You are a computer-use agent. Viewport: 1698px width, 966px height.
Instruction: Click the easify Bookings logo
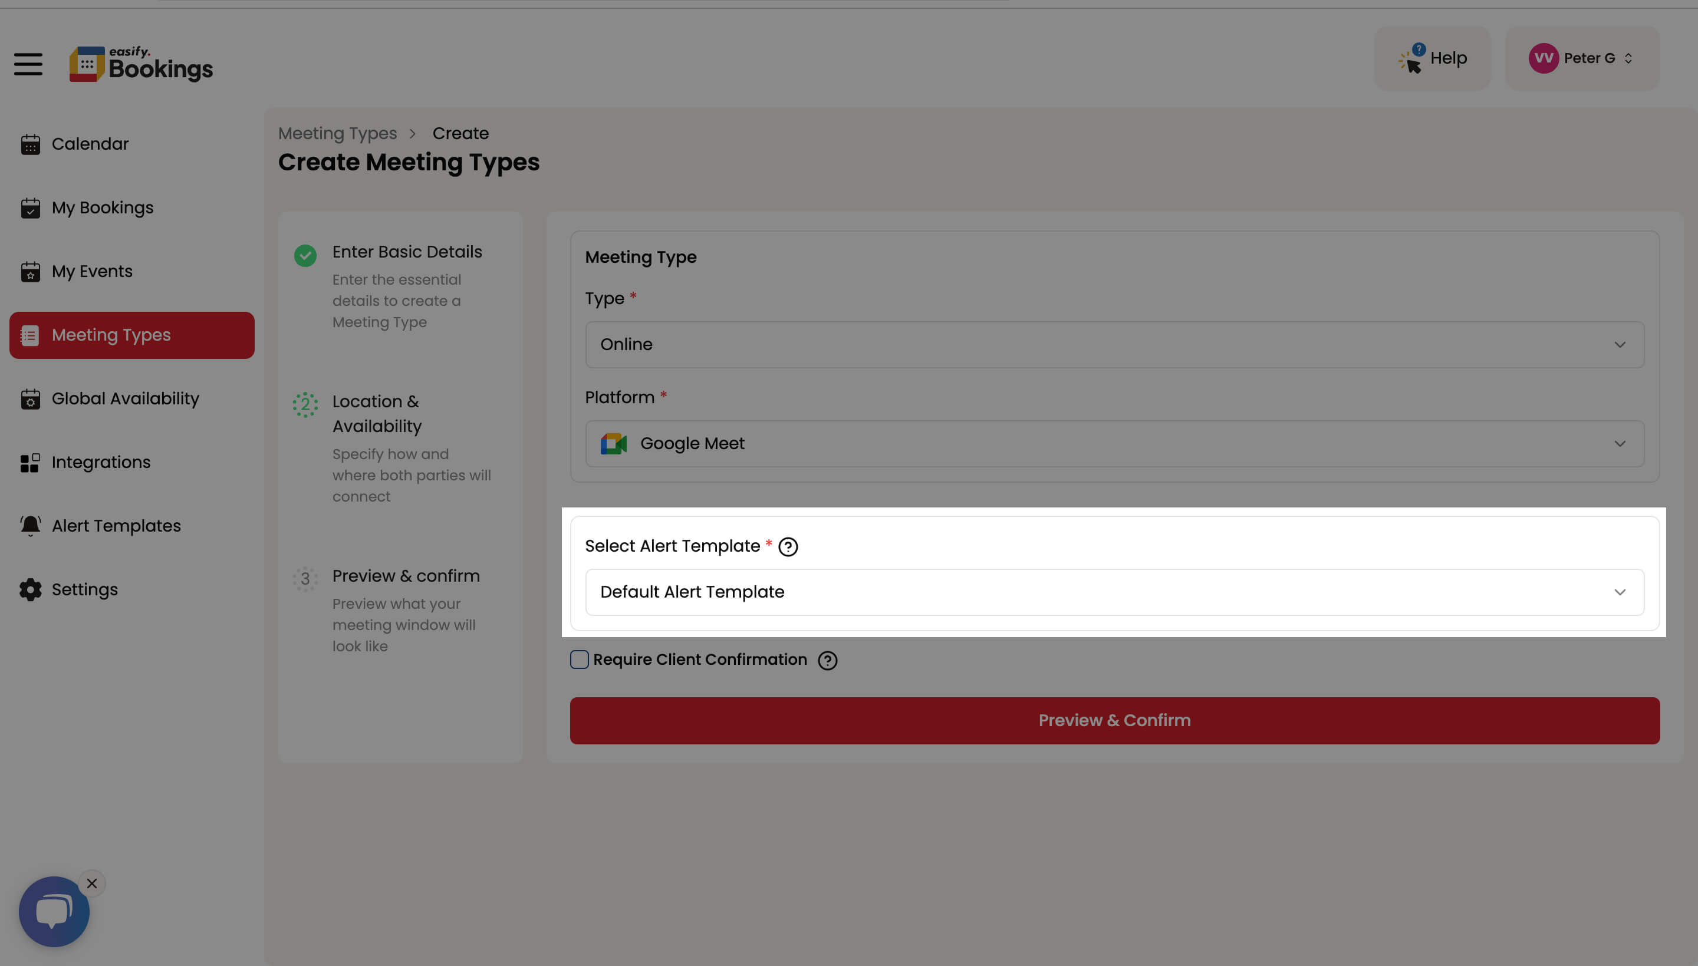(141, 64)
